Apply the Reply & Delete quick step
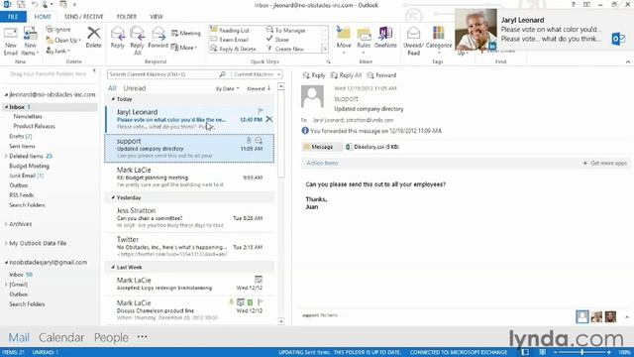The height and width of the screenshot is (357, 634). coord(234,49)
